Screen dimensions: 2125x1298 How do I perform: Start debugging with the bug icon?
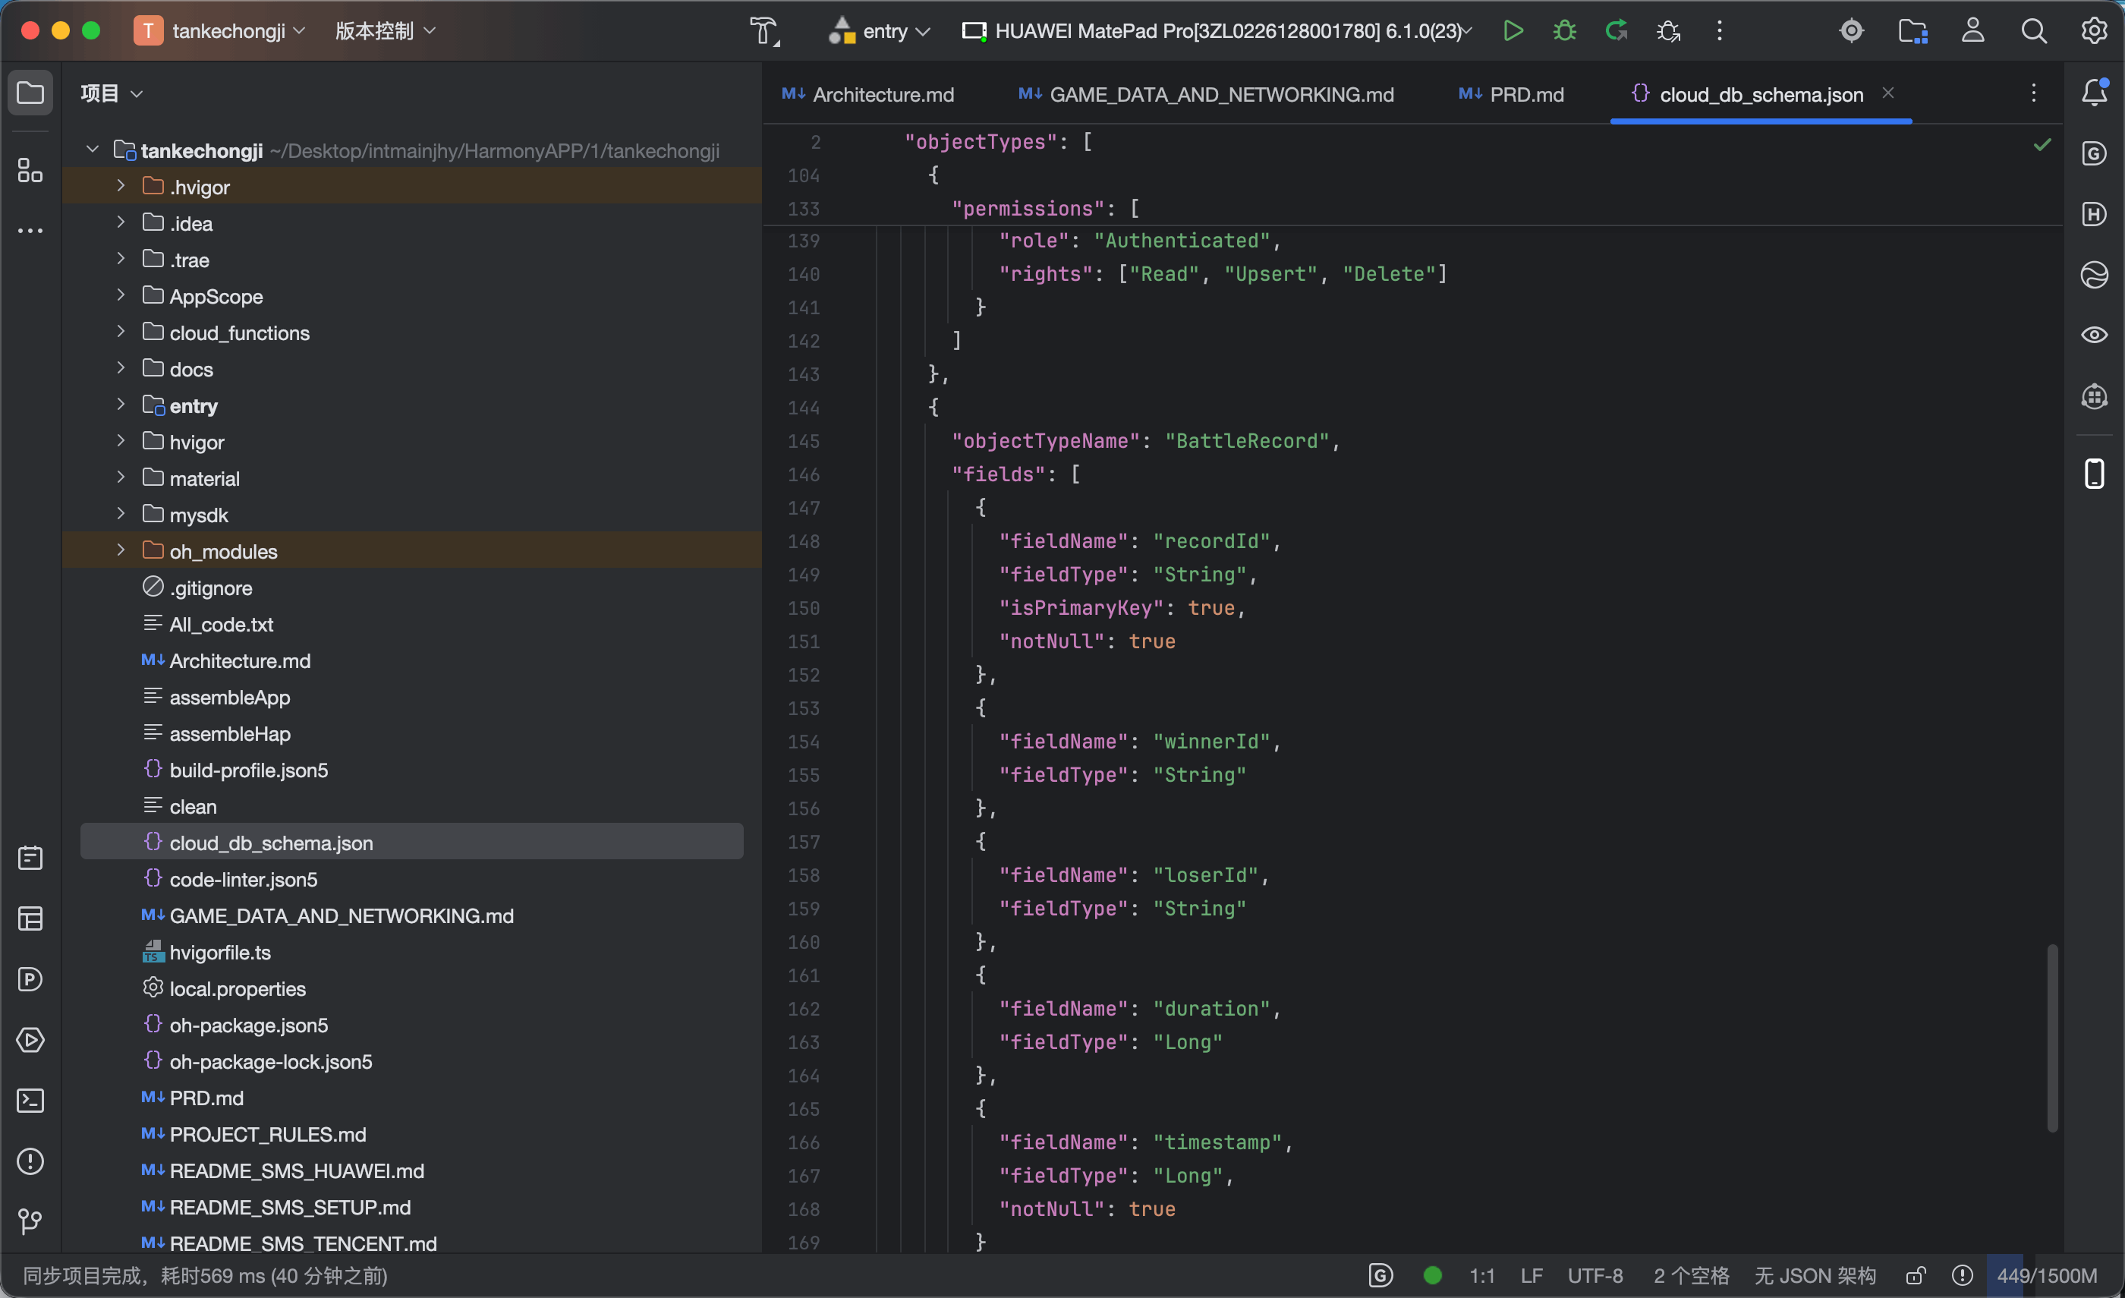1564,31
